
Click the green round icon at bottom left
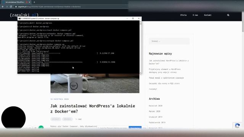tap(41, 127)
